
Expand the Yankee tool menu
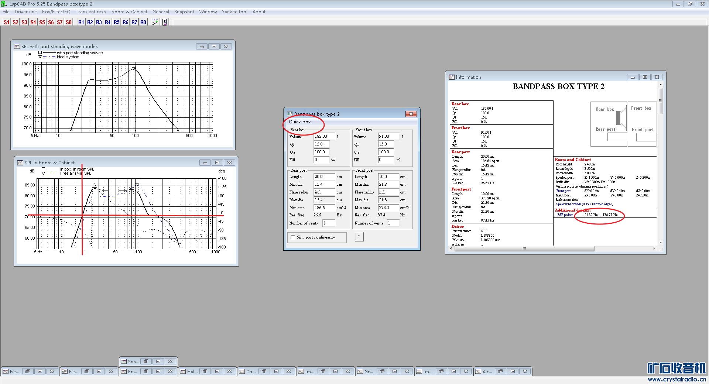click(x=234, y=12)
